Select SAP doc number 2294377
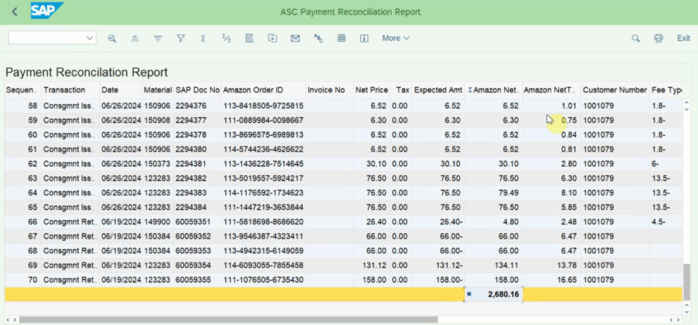698x325 pixels. pyautogui.click(x=190, y=120)
